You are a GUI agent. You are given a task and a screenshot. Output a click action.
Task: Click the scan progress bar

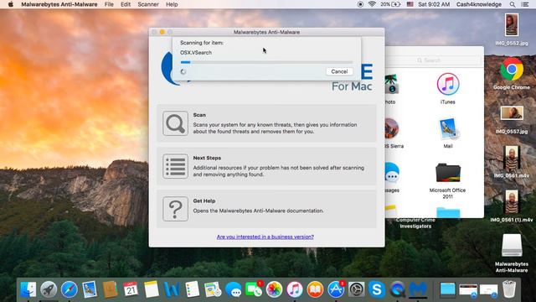click(x=266, y=62)
